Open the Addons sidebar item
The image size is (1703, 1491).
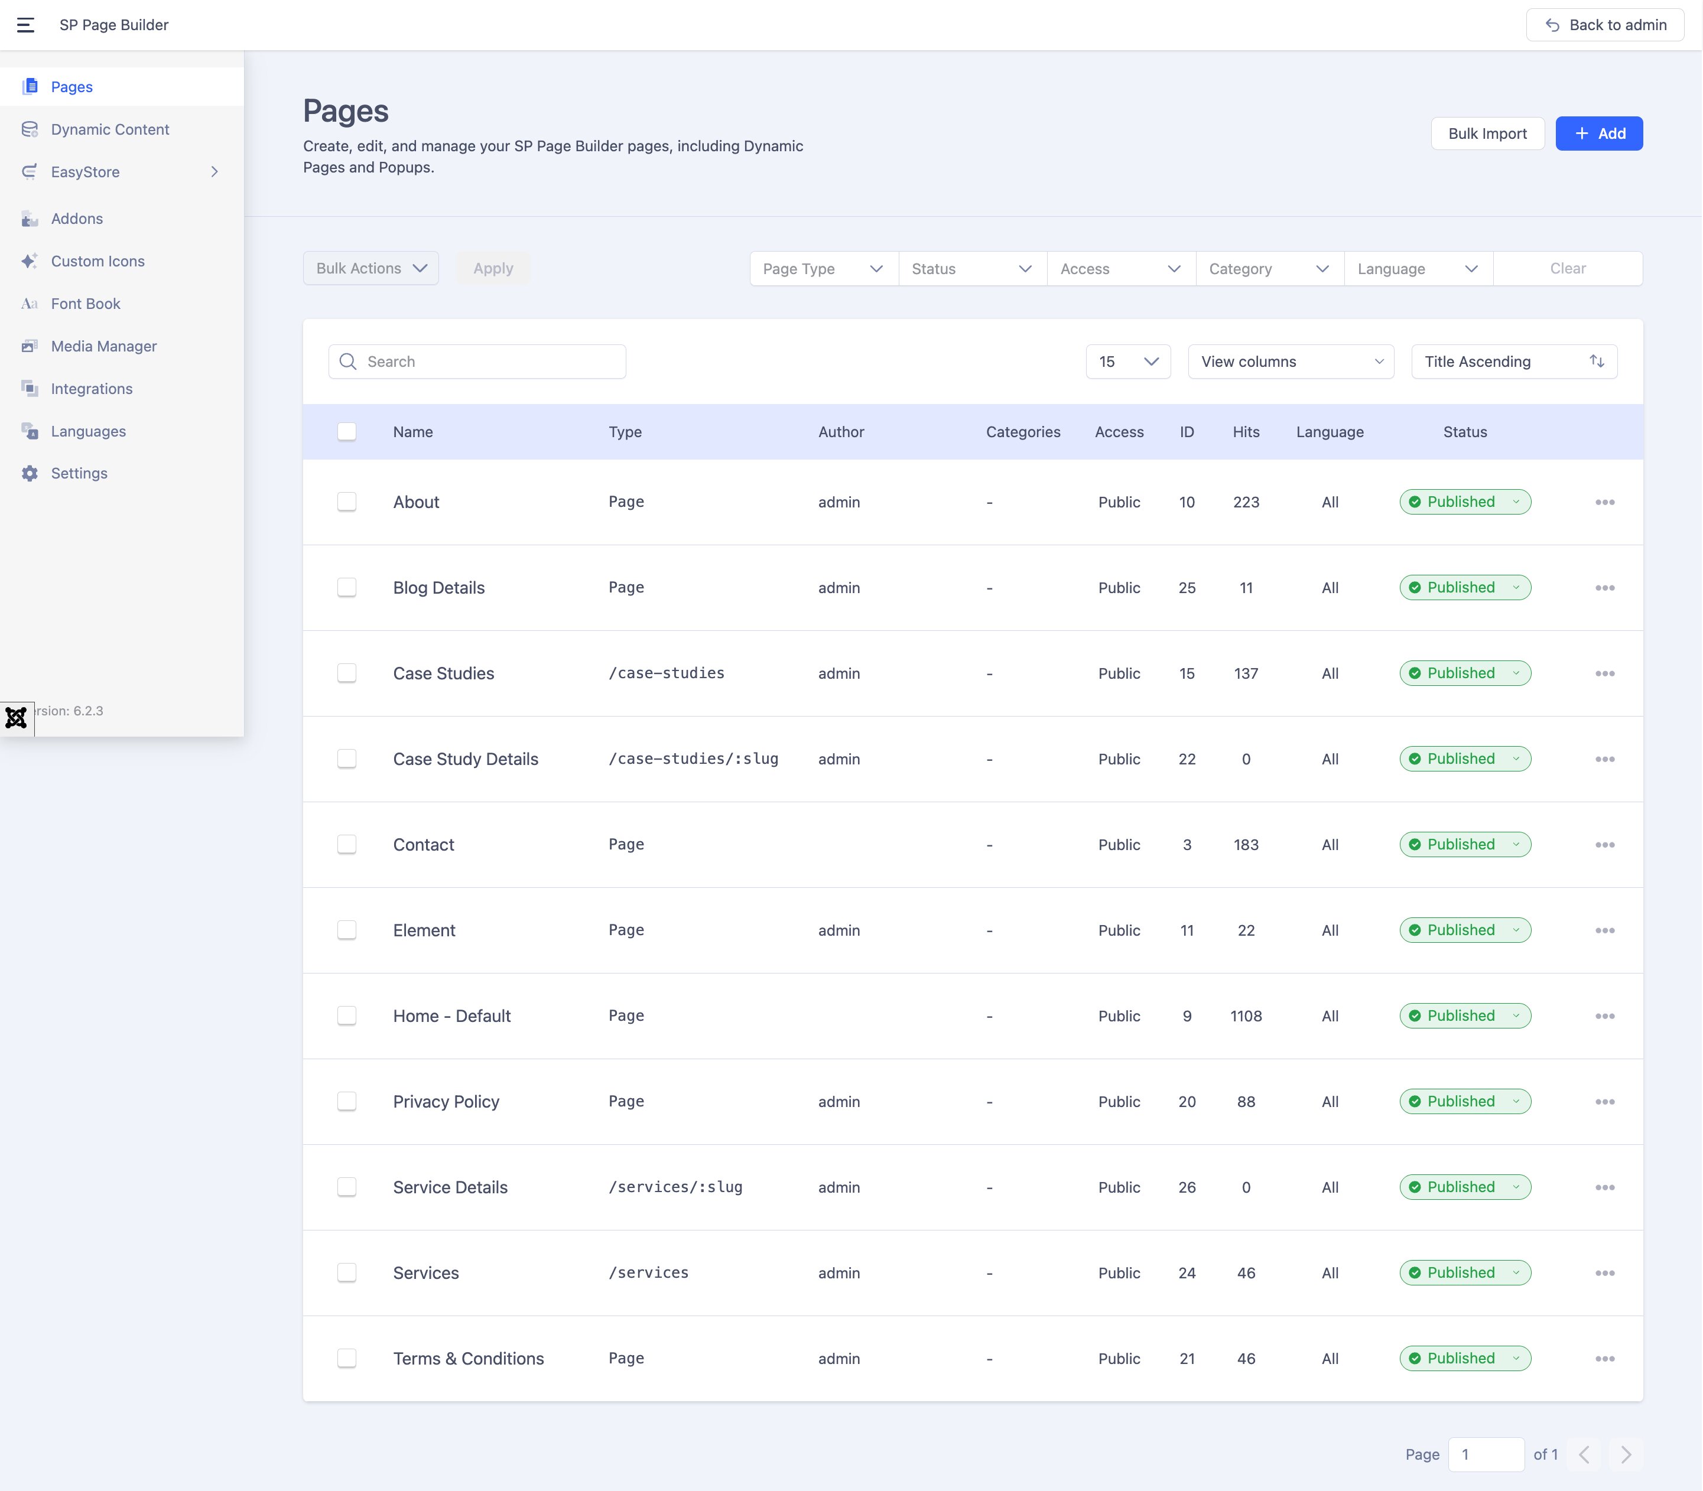click(x=77, y=219)
